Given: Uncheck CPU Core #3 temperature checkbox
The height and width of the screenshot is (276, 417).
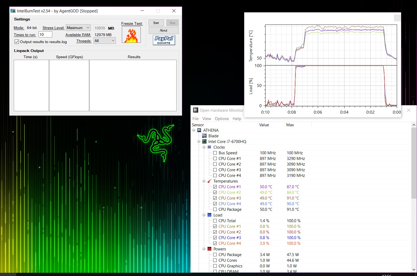Looking at the screenshot, I should coord(215,198).
